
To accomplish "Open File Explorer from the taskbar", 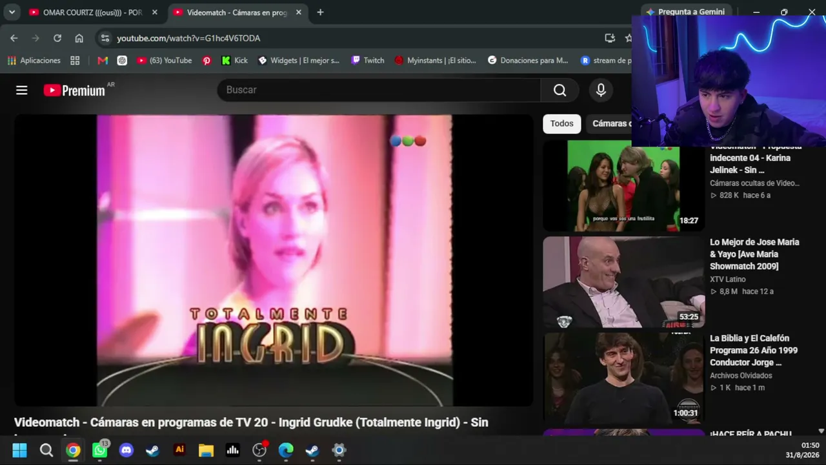I will coord(206,450).
